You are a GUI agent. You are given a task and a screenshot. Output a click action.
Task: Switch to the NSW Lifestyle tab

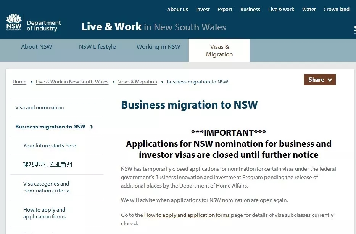point(97,47)
